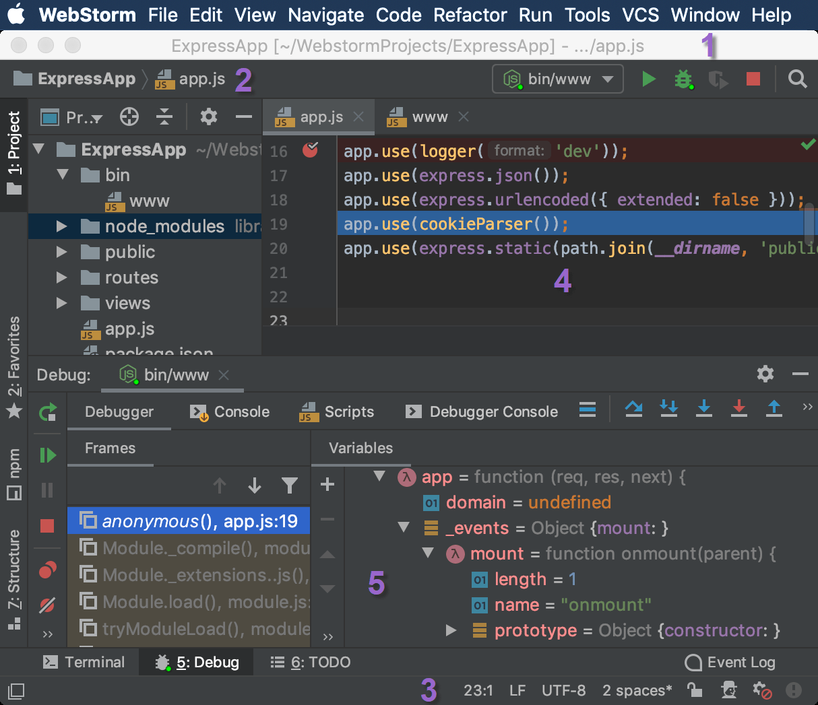The height and width of the screenshot is (705, 818).
Task: Open the VCS menu
Action: click(640, 15)
